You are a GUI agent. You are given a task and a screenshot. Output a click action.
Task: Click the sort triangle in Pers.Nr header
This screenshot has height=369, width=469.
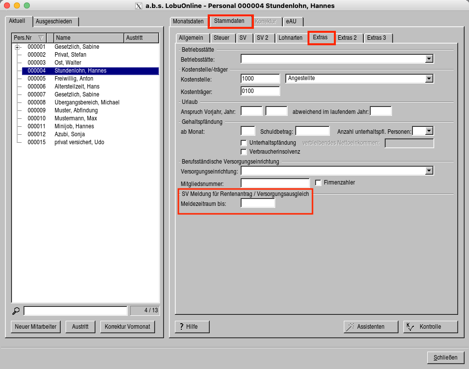click(x=41, y=38)
